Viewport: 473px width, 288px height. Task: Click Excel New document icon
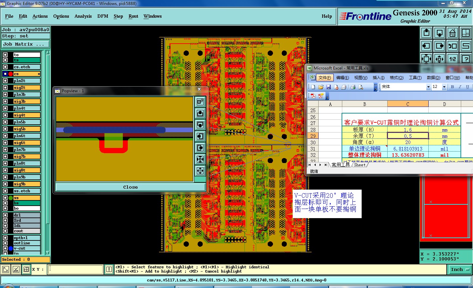313,87
